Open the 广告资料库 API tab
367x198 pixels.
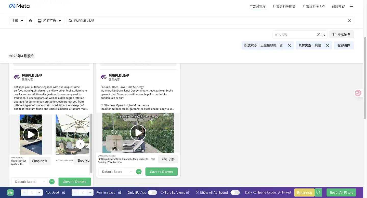[314, 6]
